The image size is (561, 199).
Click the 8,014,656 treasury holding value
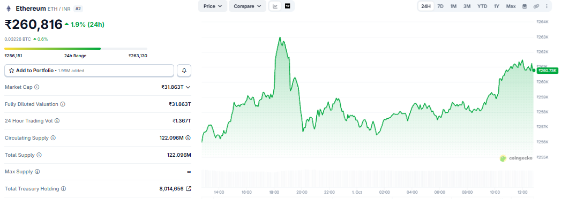pos(171,189)
